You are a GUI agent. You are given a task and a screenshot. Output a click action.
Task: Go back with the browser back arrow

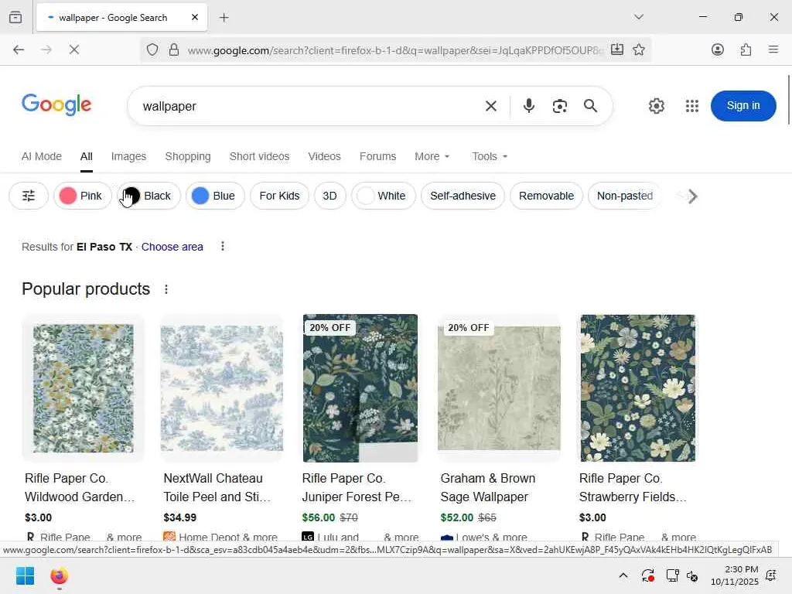19,49
